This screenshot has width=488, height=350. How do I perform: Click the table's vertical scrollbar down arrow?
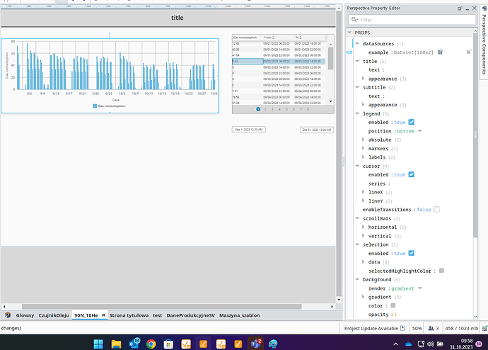pyautogui.click(x=330, y=101)
